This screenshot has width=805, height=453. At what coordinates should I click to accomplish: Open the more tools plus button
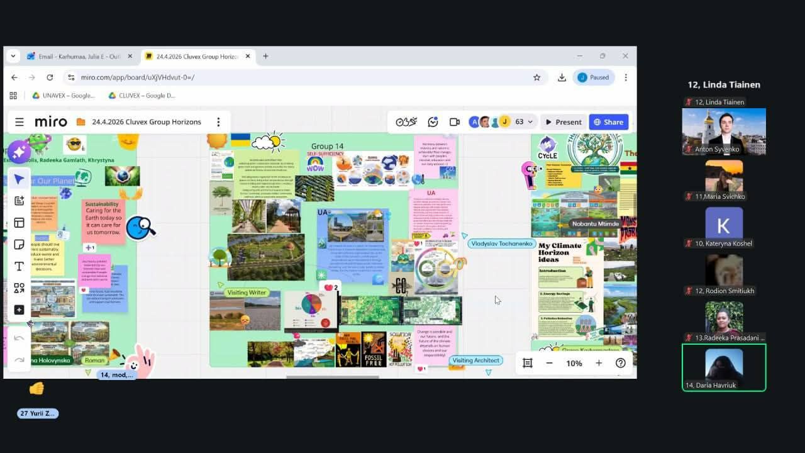(x=19, y=310)
